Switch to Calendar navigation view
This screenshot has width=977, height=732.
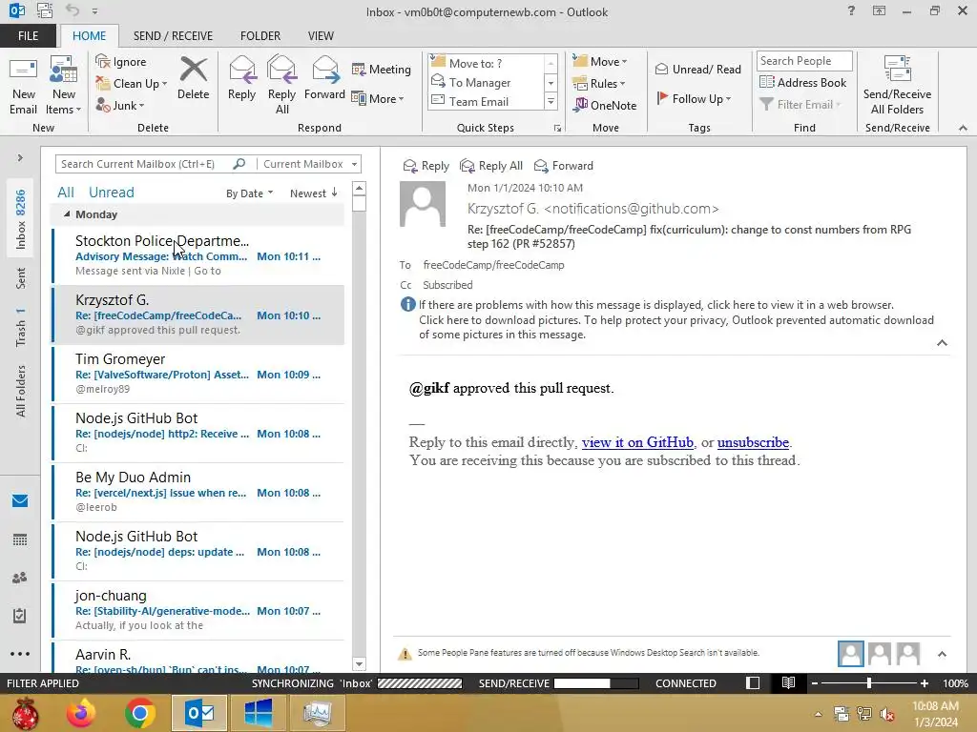coord(20,539)
